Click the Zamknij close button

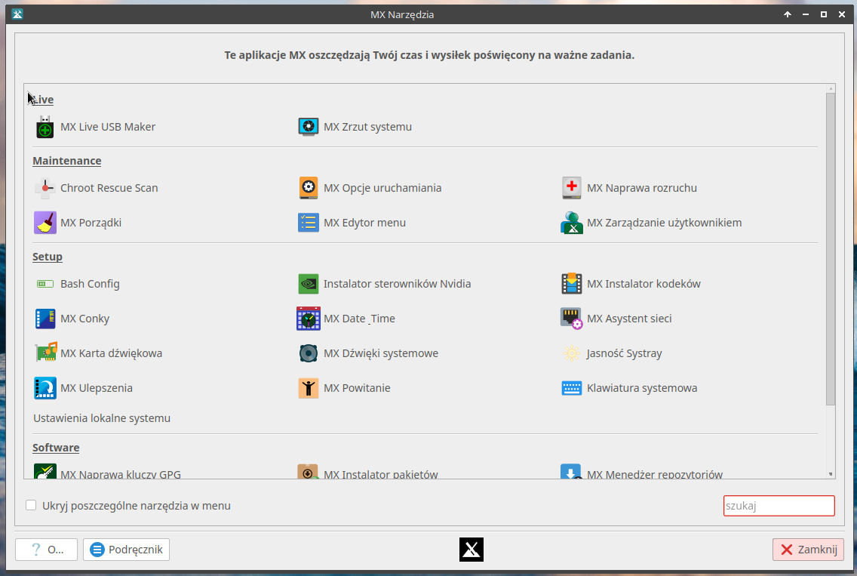pos(809,549)
